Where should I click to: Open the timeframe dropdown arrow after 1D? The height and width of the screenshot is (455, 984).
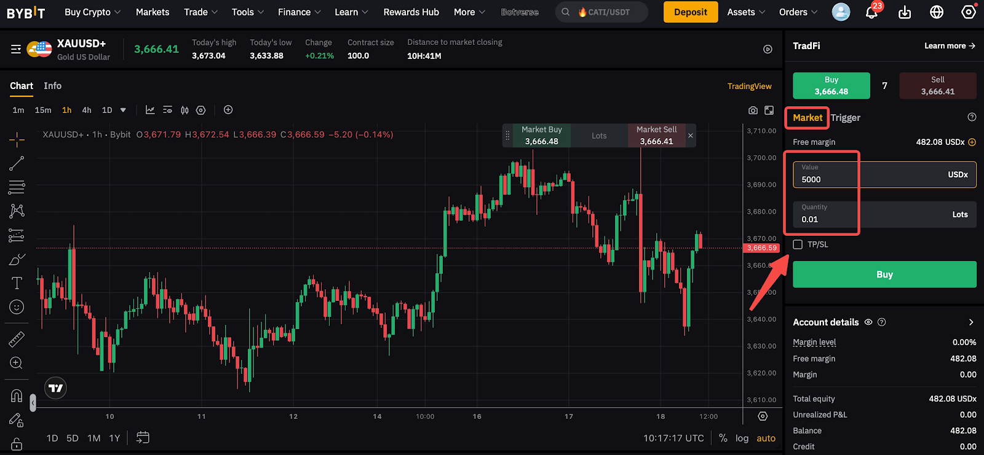click(123, 111)
